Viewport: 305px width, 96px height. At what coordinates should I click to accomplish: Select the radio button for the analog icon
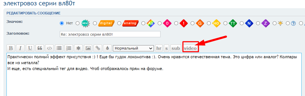coord(119,23)
